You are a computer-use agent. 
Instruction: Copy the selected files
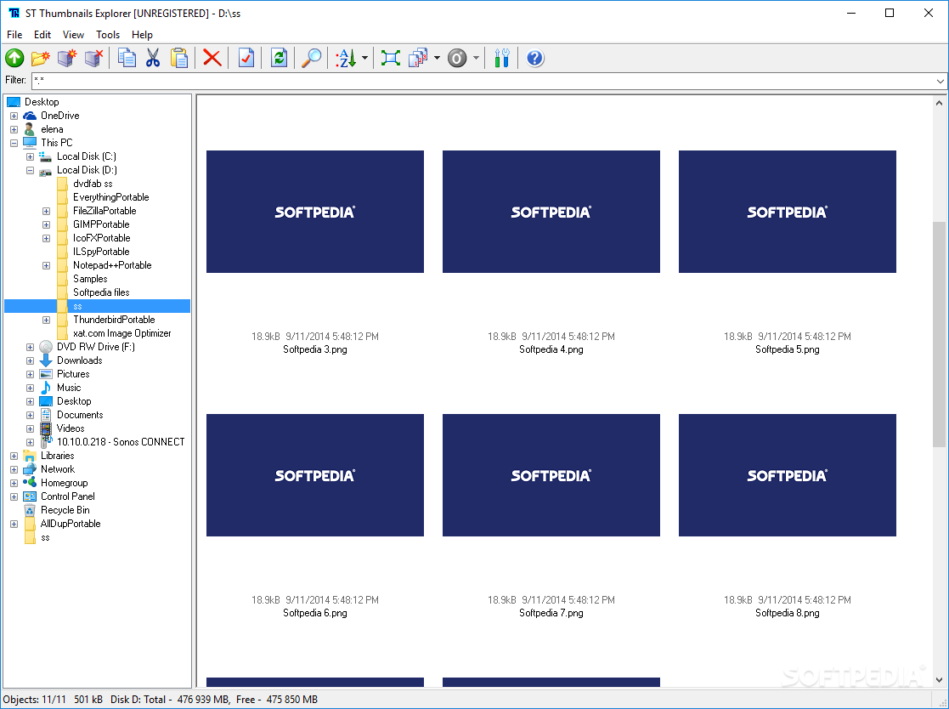click(127, 58)
